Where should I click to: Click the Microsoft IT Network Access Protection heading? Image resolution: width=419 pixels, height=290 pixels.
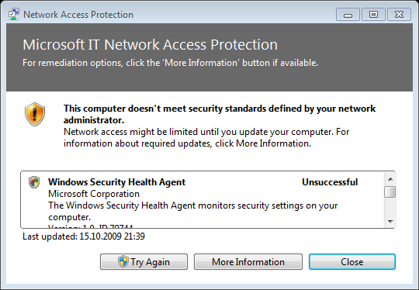151,45
